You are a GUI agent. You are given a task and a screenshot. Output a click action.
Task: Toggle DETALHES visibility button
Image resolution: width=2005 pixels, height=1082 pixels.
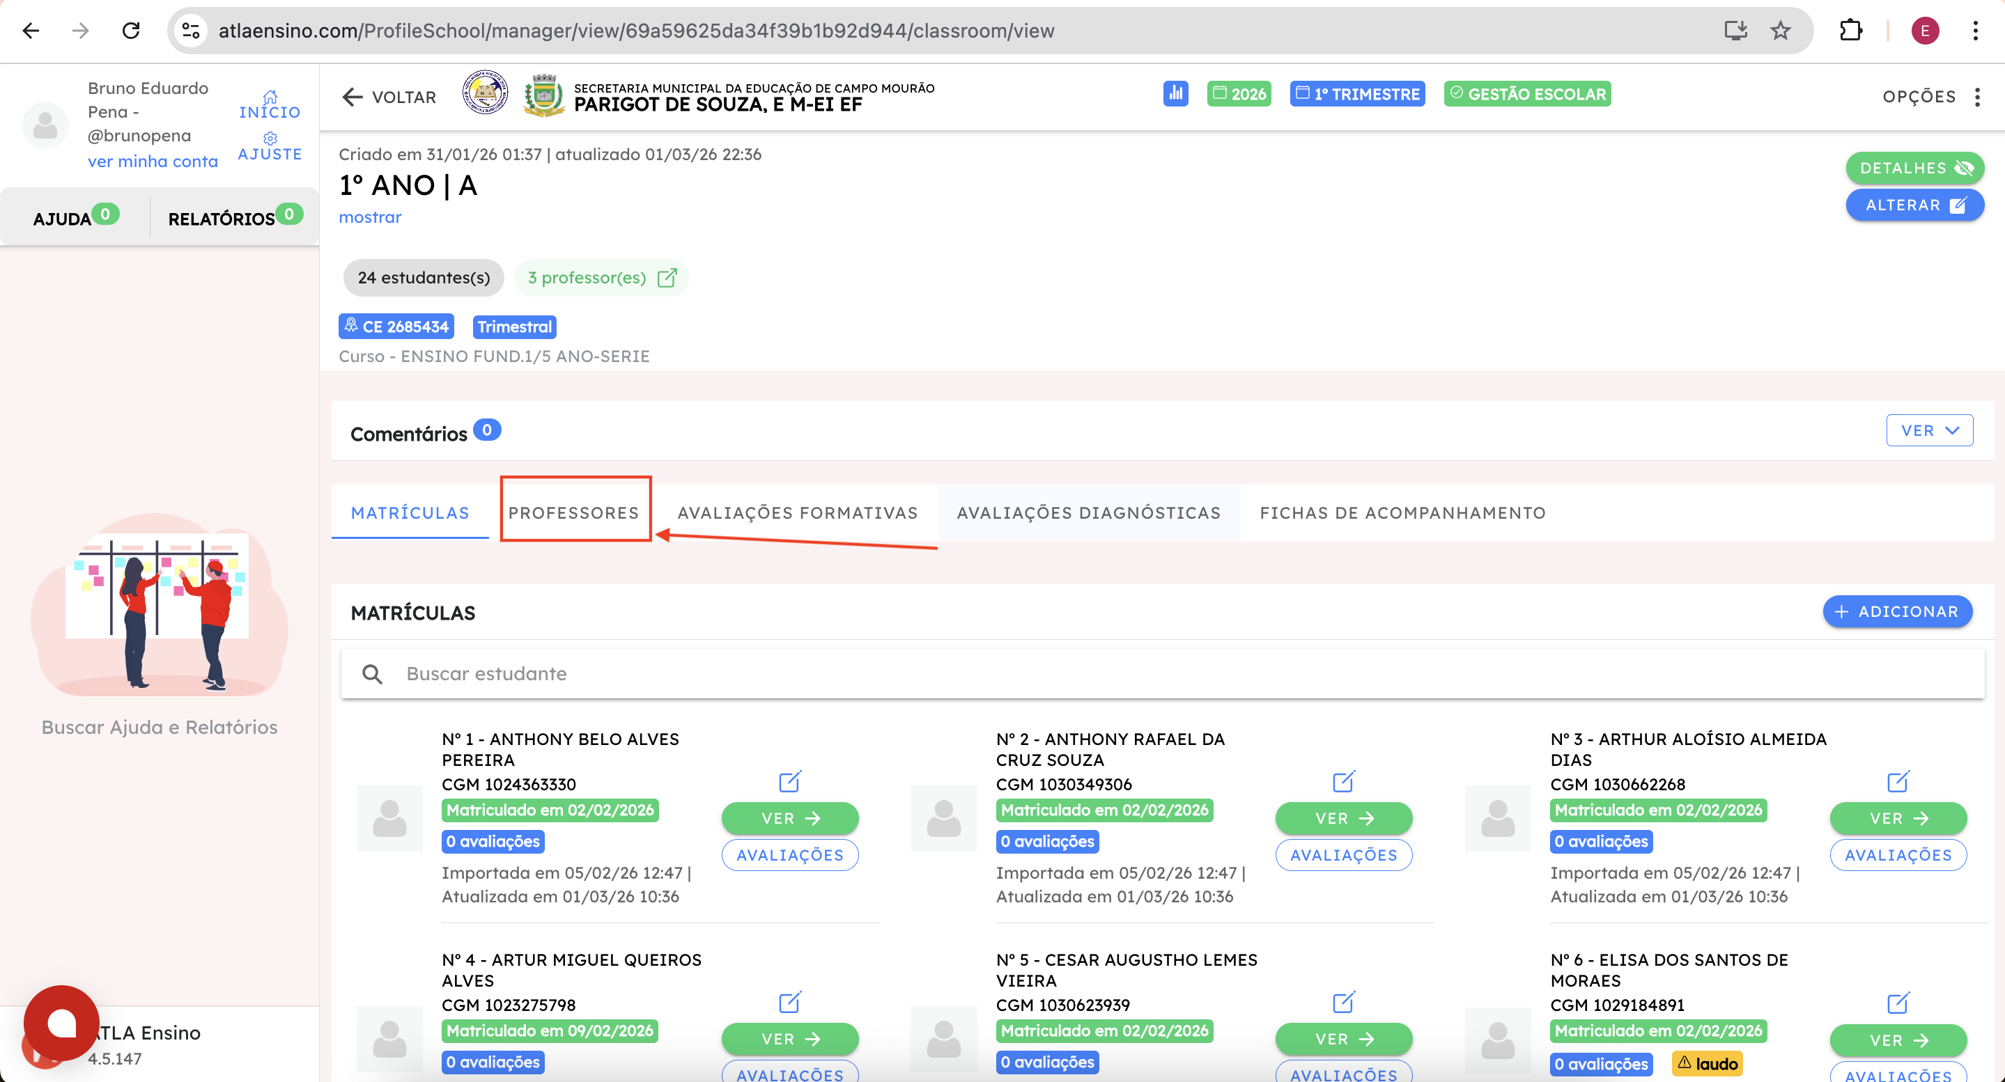tap(1914, 168)
